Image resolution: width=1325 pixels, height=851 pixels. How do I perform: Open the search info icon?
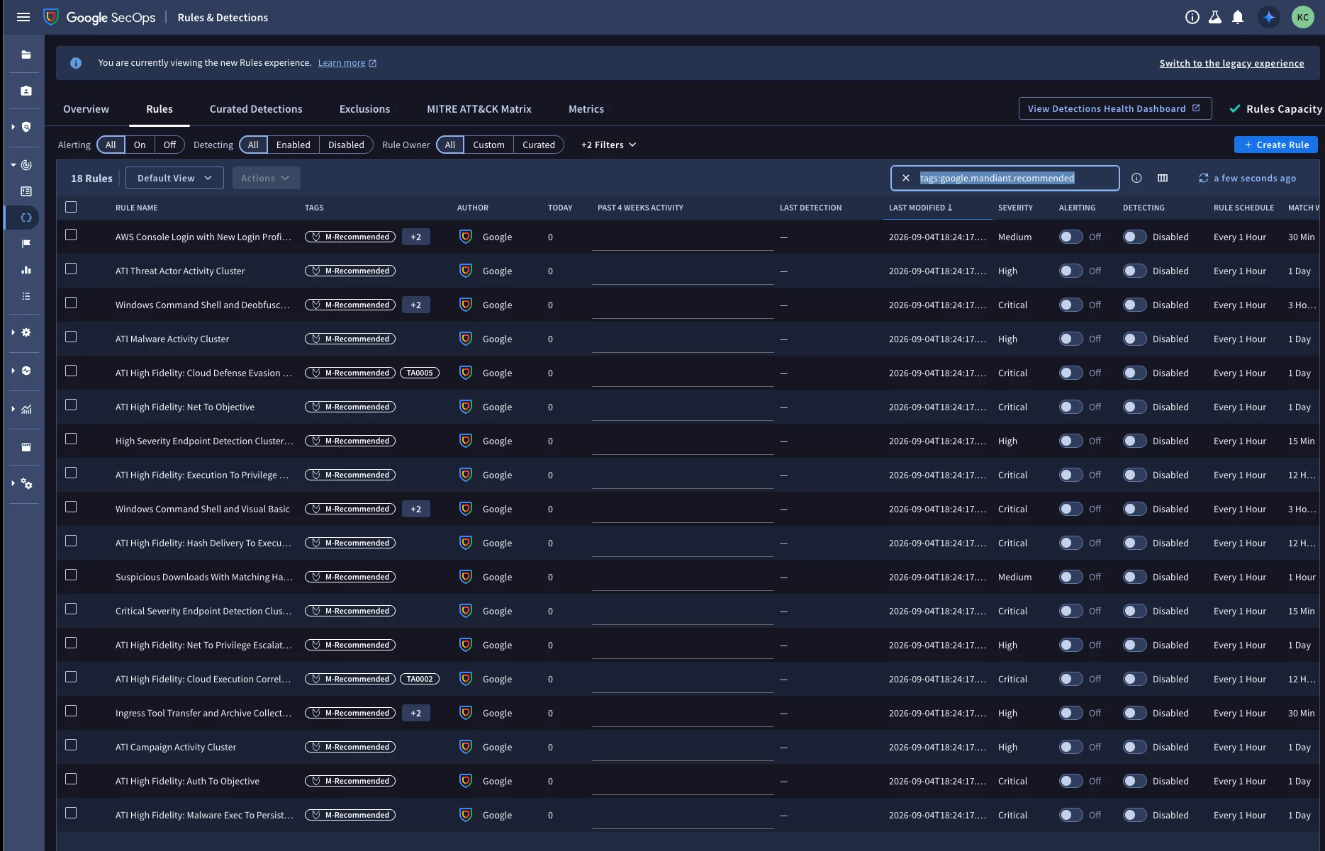click(1136, 178)
